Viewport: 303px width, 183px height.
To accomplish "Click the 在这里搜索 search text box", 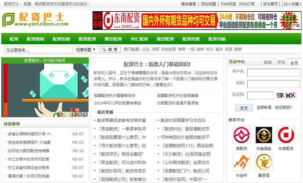I will coord(38,49).
